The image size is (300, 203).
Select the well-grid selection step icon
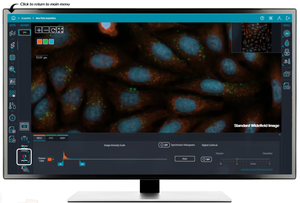[12, 94]
